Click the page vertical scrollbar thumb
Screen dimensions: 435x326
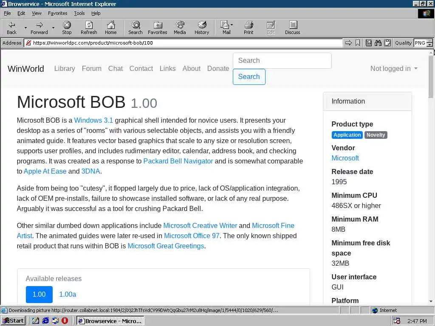(x=431, y=77)
